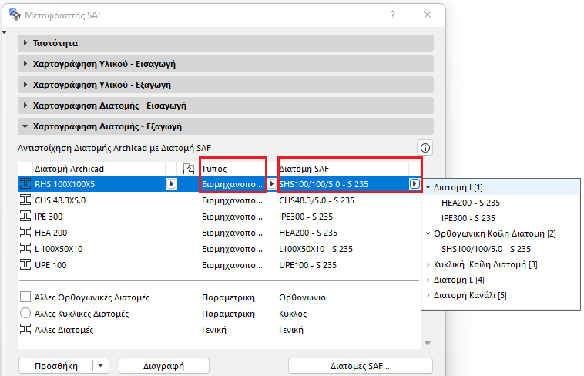This screenshot has height=376, width=584.
Task: Click L100X50X10 - S 235 SAF cell
Action: pyautogui.click(x=315, y=249)
